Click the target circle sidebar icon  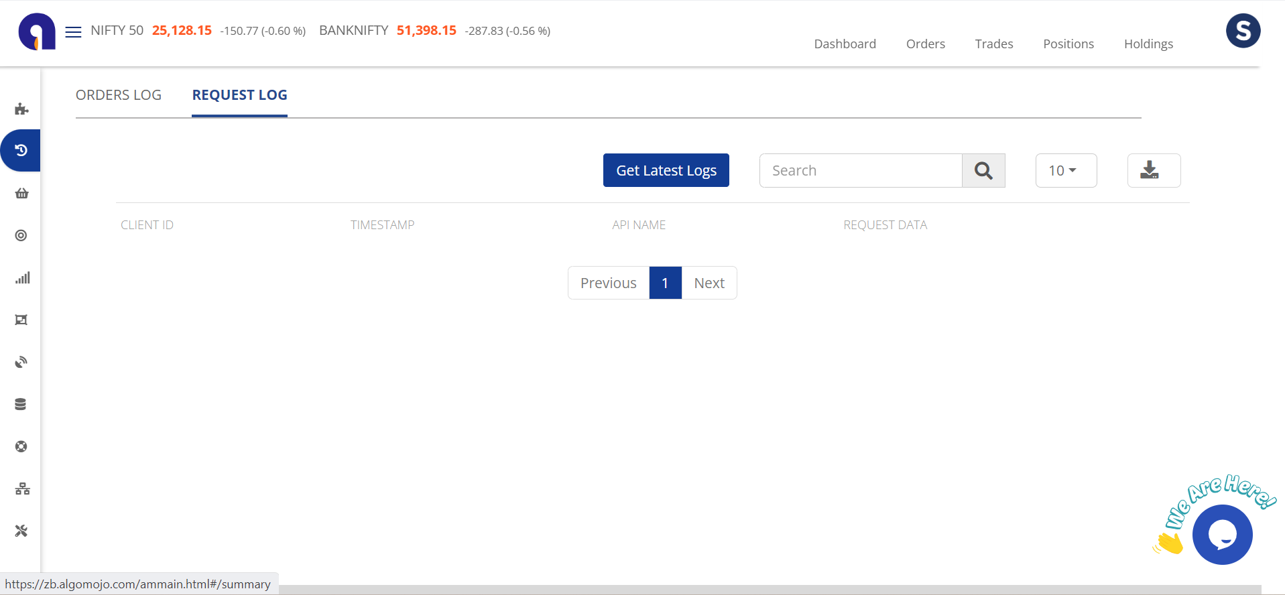pyautogui.click(x=21, y=235)
